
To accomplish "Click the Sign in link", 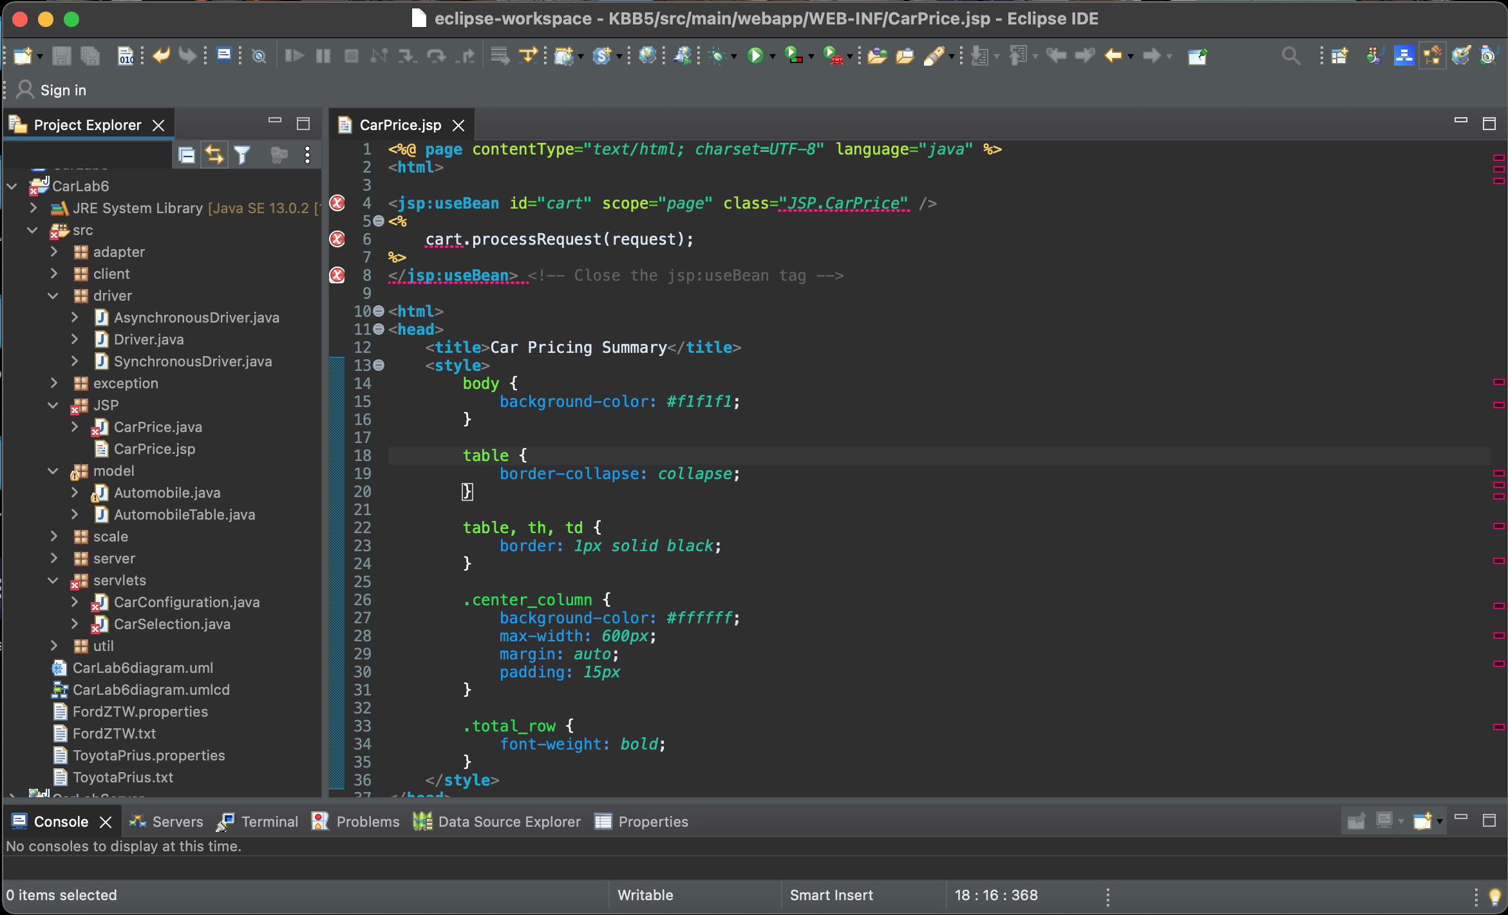I will [x=62, y=90].
